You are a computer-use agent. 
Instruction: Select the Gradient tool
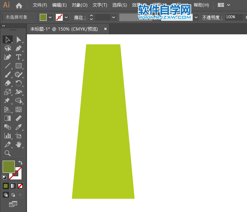tap(7, 118)
